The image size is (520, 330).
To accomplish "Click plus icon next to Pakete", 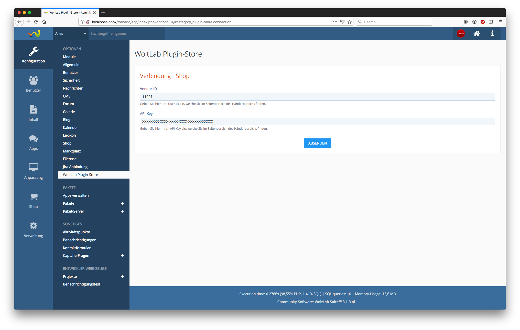I will (x=122, y=203).
